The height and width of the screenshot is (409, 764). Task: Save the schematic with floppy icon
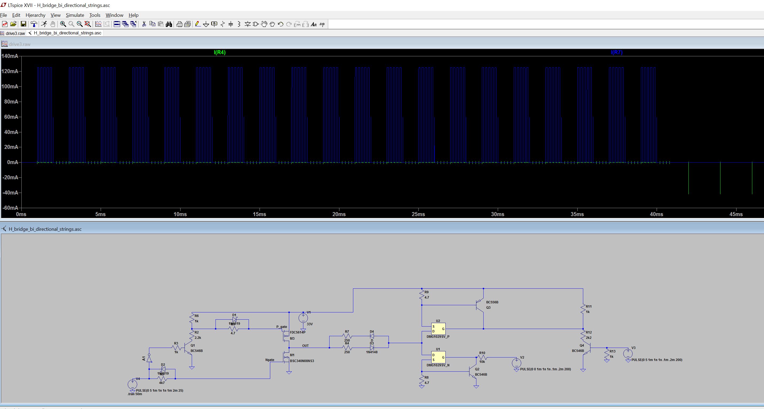click(x=23, y=24)
